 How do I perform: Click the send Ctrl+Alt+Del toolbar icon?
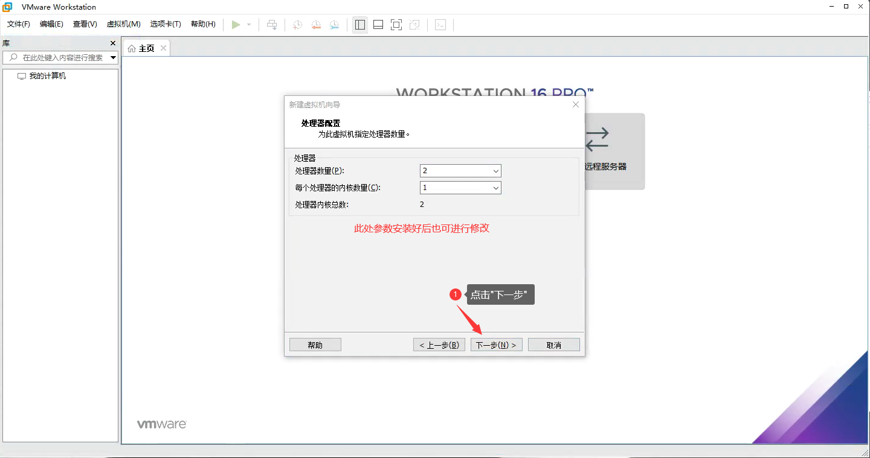[x=272, y=25]
